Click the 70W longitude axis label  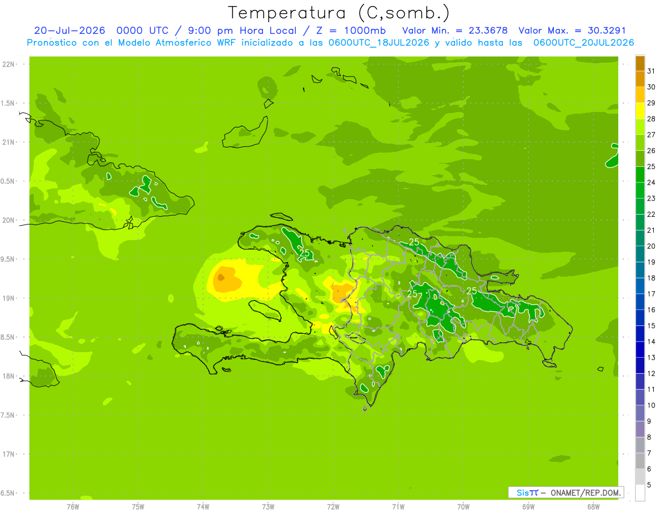point(463,506)
